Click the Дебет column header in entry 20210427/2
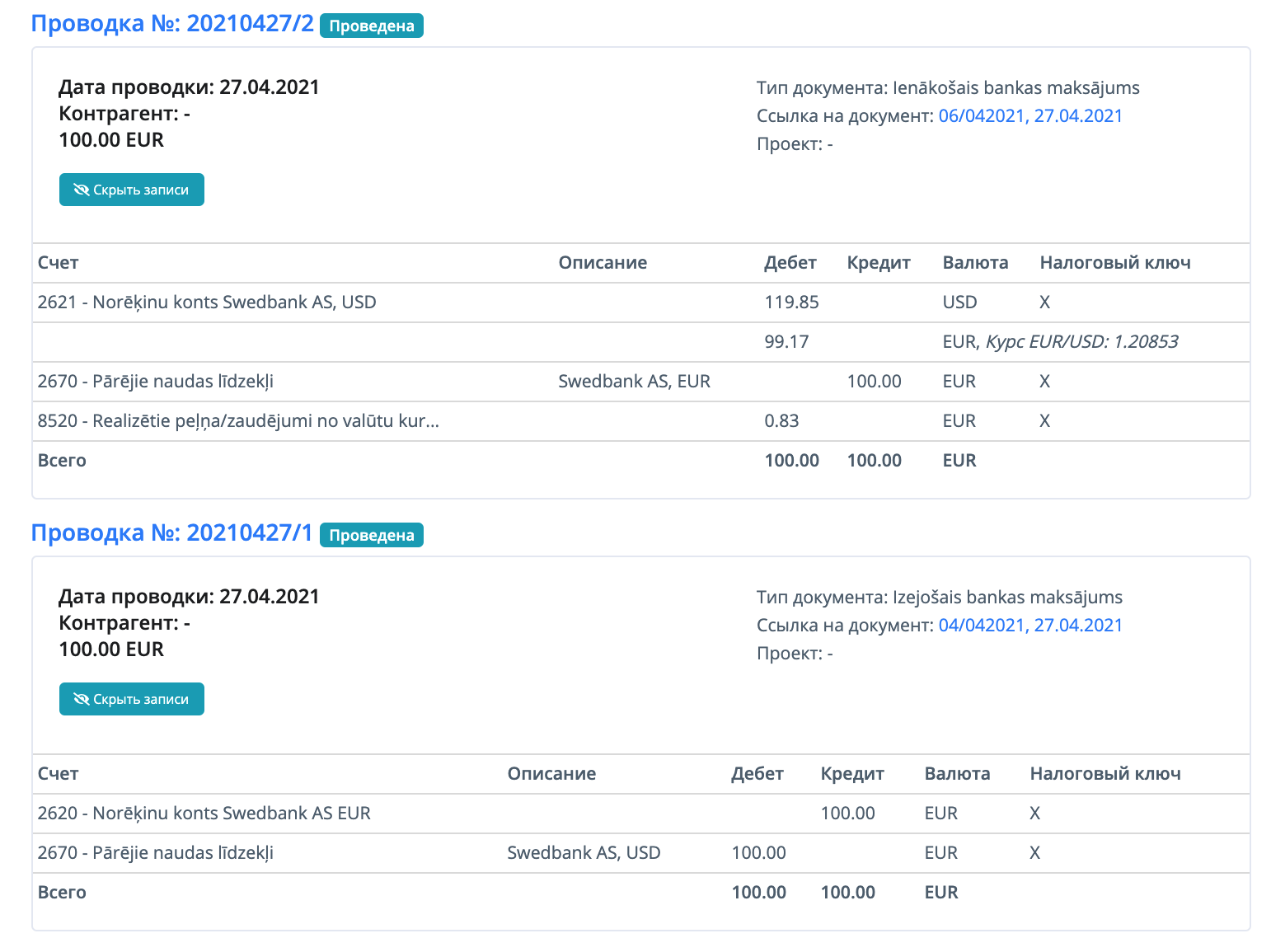The width and height of the screenshot is (1271, 938). pos(790,263)
